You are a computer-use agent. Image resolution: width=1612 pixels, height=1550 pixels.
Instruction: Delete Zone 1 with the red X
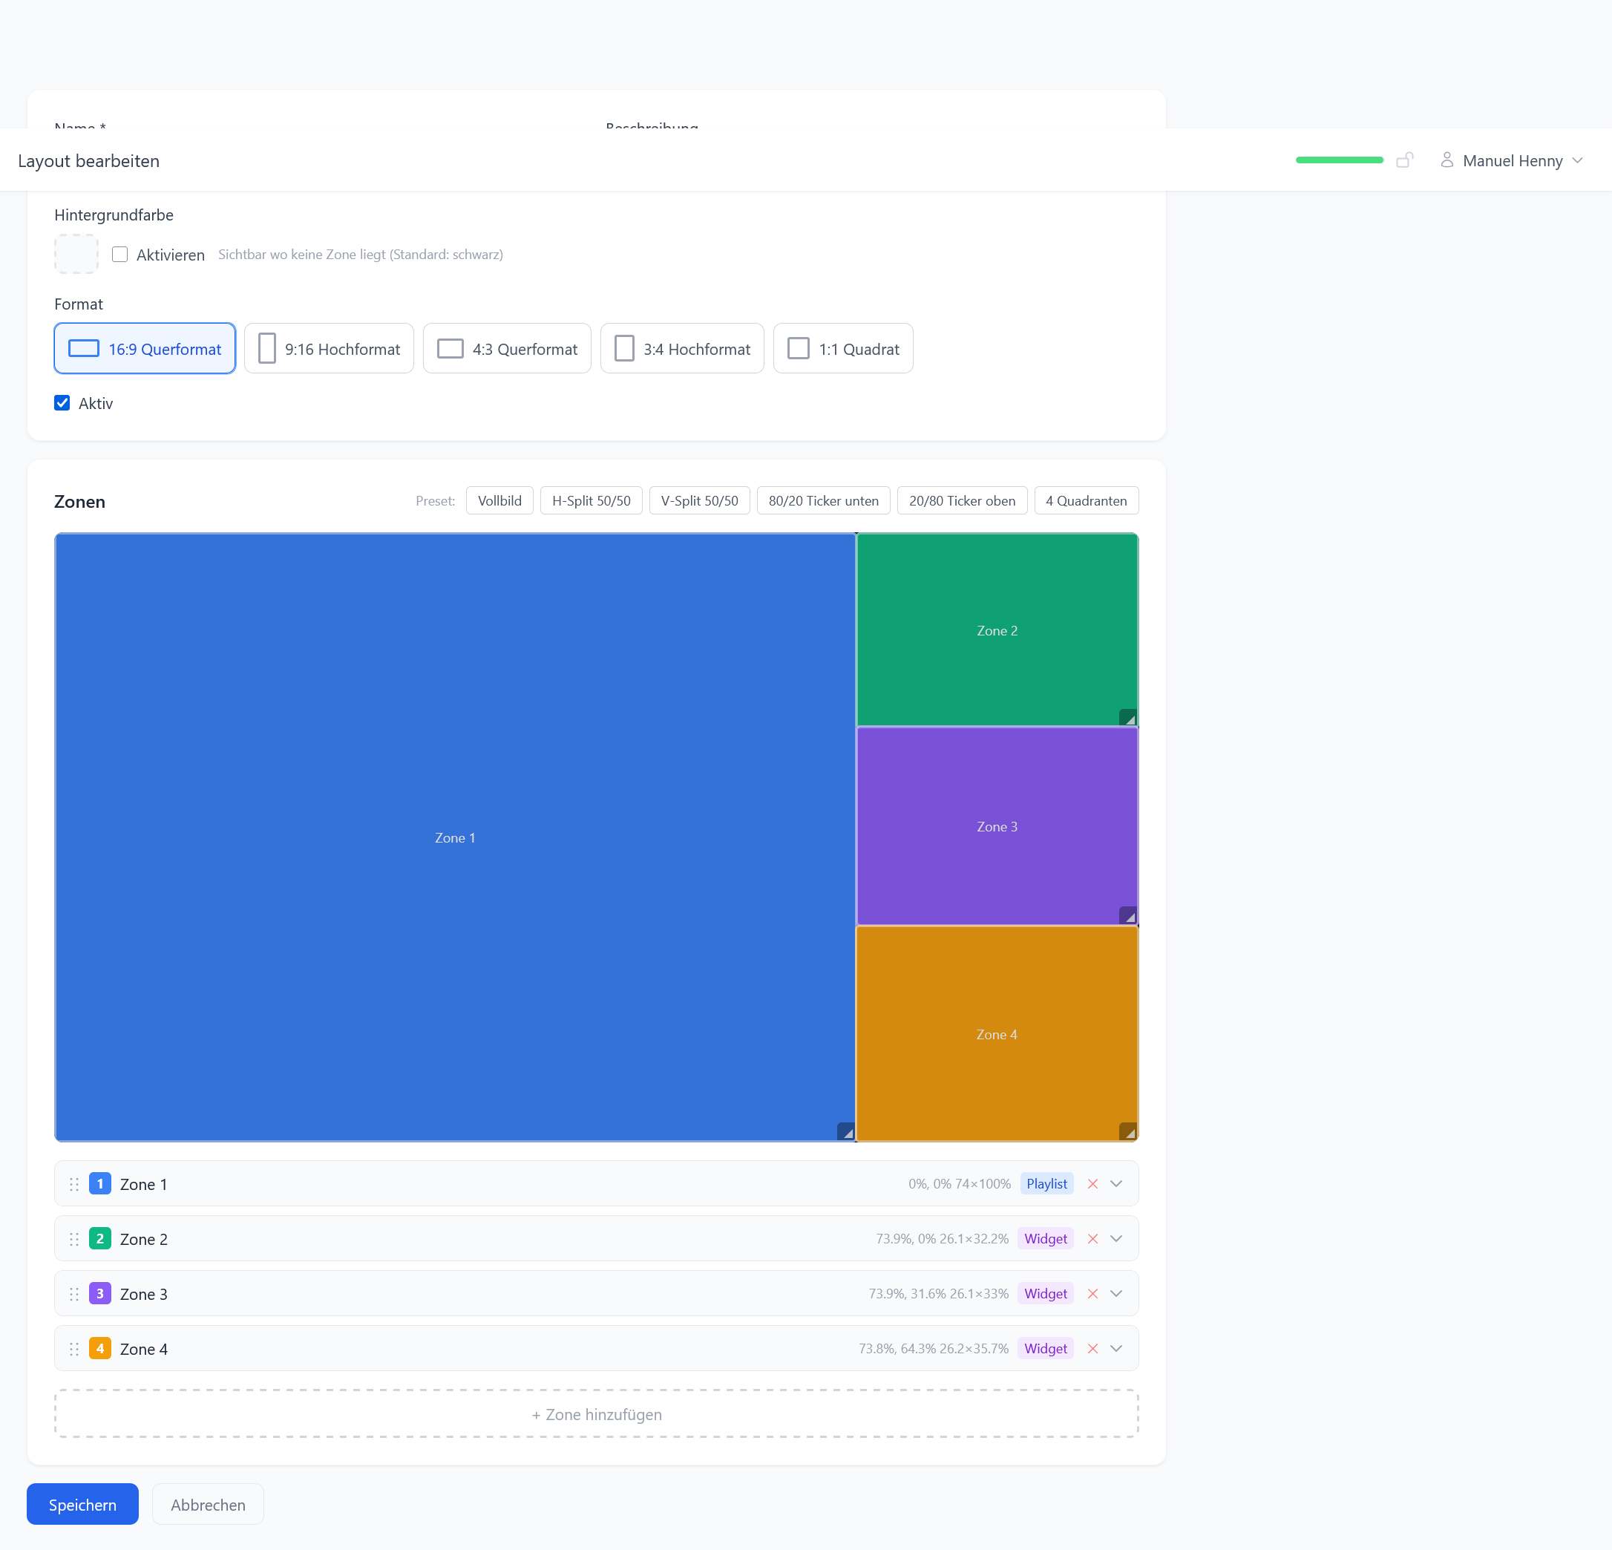[x=1092, y=1184]
